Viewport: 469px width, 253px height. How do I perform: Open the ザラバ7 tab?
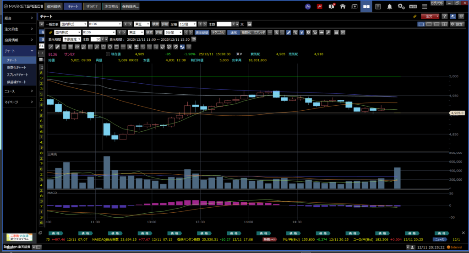93,6
